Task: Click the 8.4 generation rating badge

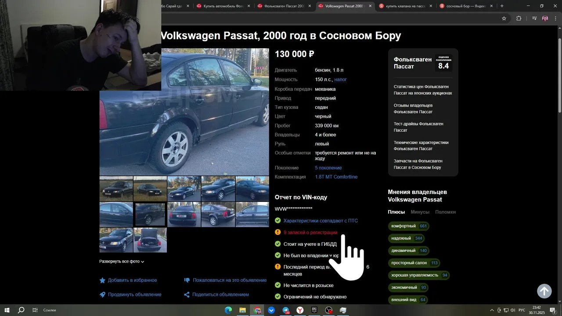Action: pyautogui.click(x=443, y=63)
